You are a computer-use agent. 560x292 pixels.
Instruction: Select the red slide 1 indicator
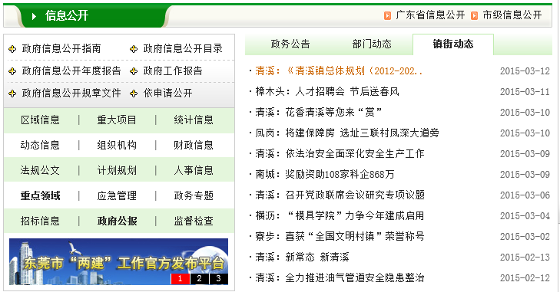coord(180,278)
